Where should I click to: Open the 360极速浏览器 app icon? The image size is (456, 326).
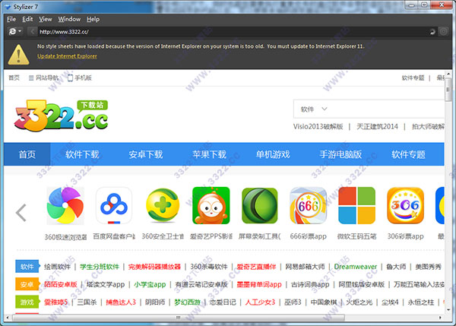click(65, 206)
